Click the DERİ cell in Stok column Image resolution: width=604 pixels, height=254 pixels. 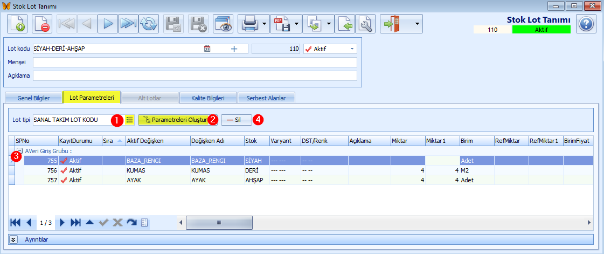pyautogui.click(x=256, y=170)
